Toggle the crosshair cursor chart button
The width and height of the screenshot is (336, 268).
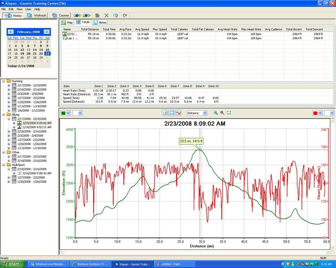(x=165, y=113)
